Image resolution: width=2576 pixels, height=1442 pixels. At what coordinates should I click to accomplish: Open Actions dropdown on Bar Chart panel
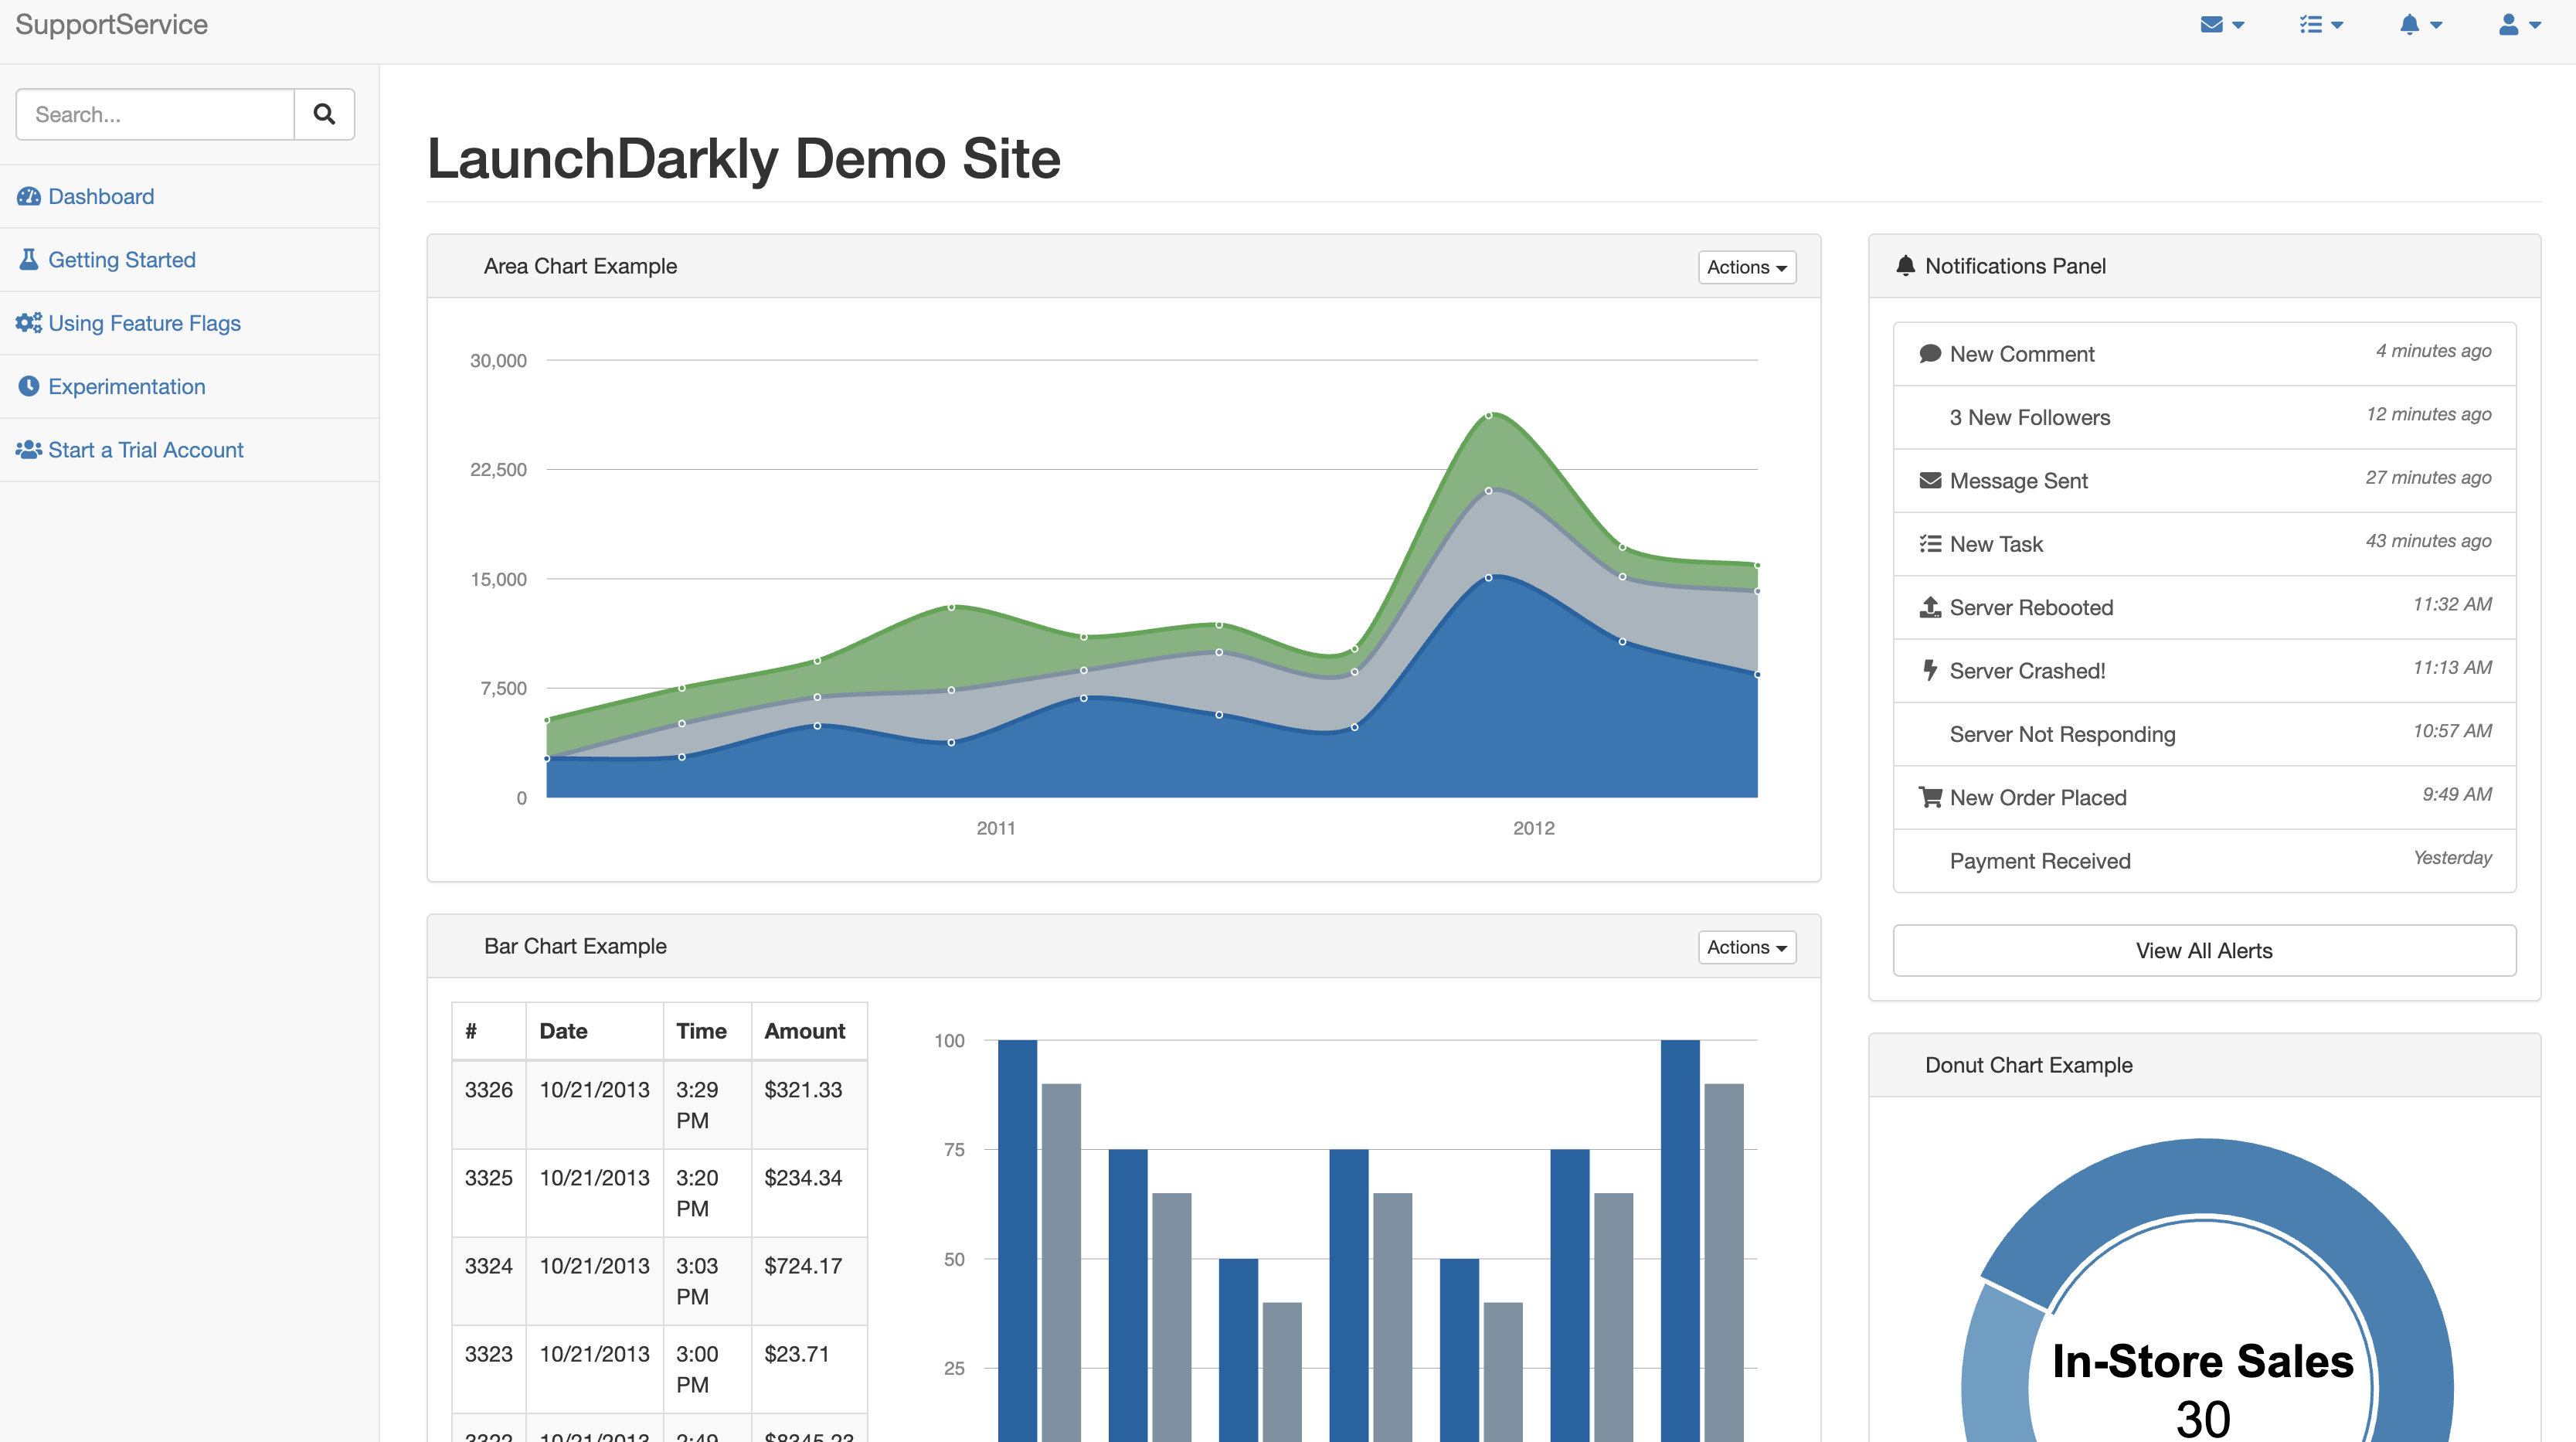1747,947
